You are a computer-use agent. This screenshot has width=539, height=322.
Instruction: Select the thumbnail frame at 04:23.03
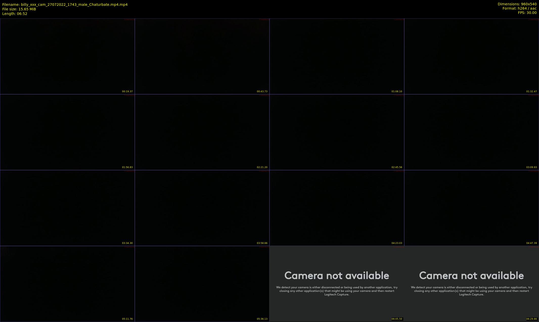coord(337,208)
